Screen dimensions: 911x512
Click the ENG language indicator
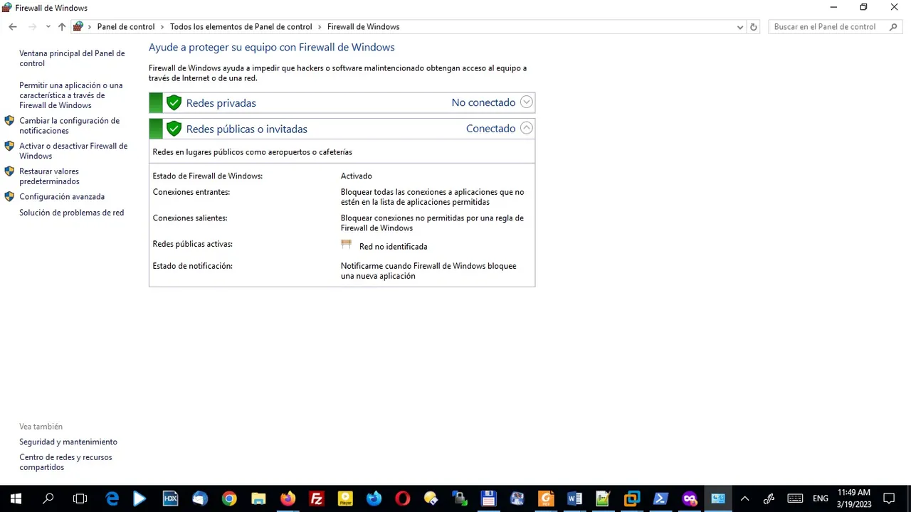[821, 498]
